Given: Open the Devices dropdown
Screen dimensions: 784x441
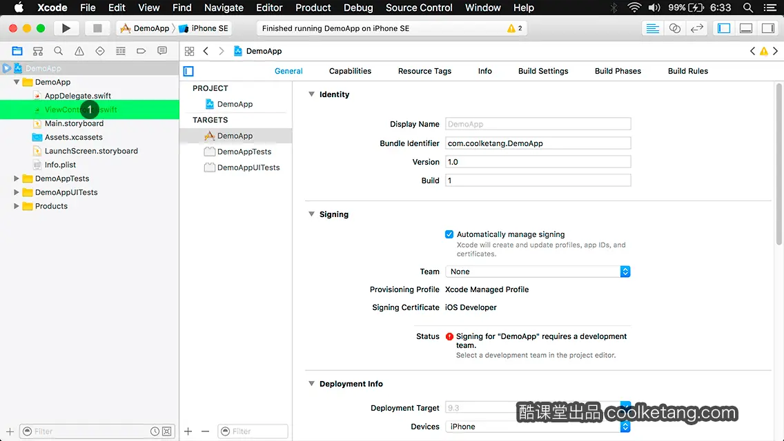Looking at the screenshot, I should coord(538,427).
